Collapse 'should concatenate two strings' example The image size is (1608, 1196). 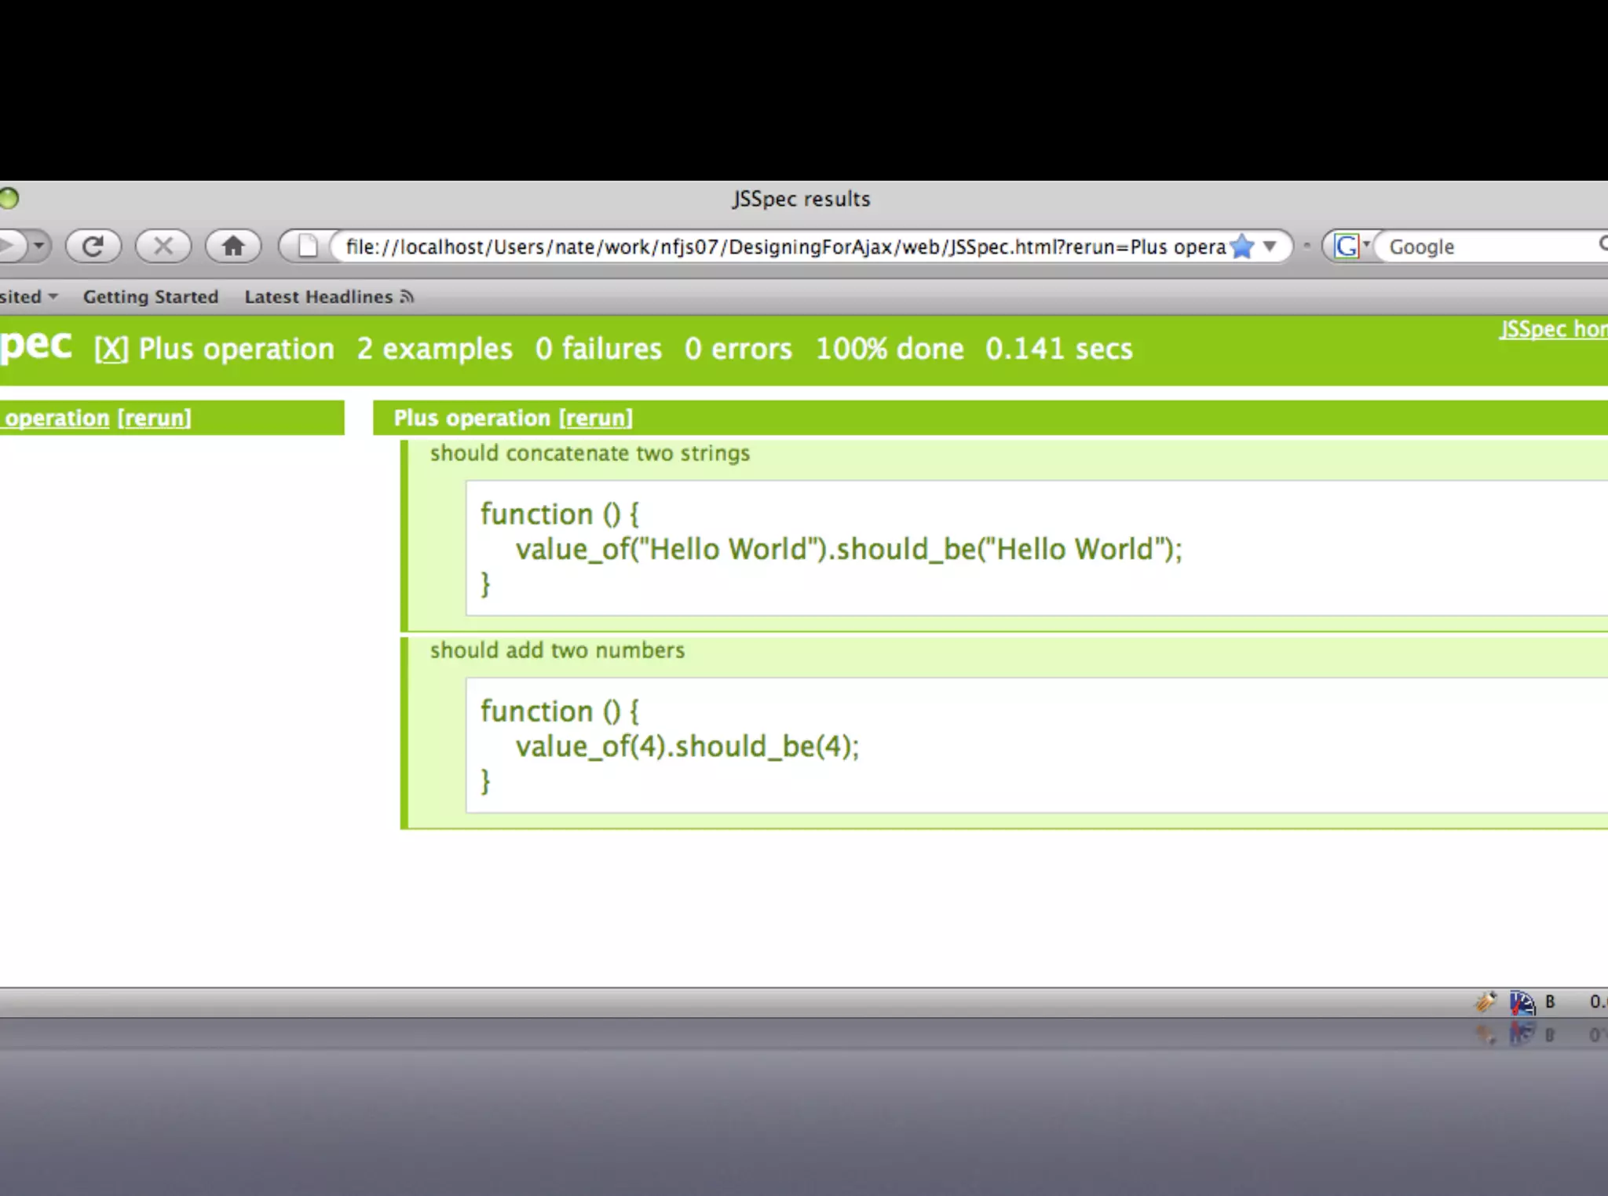click(590, 454)
